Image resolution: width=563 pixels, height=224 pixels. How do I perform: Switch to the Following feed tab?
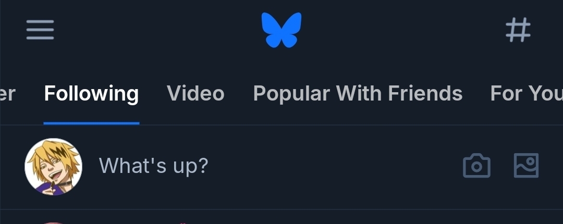click(x=91, y=94)
